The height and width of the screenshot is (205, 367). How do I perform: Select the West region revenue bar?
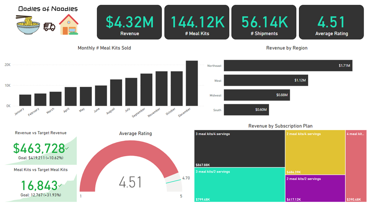coord(266,80)
